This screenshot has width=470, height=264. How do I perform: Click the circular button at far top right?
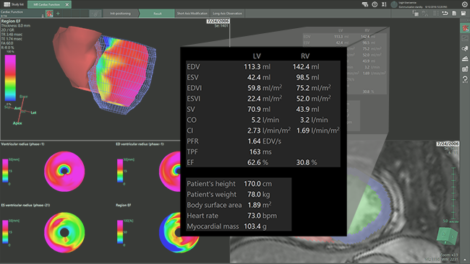(x=465, y=4)
